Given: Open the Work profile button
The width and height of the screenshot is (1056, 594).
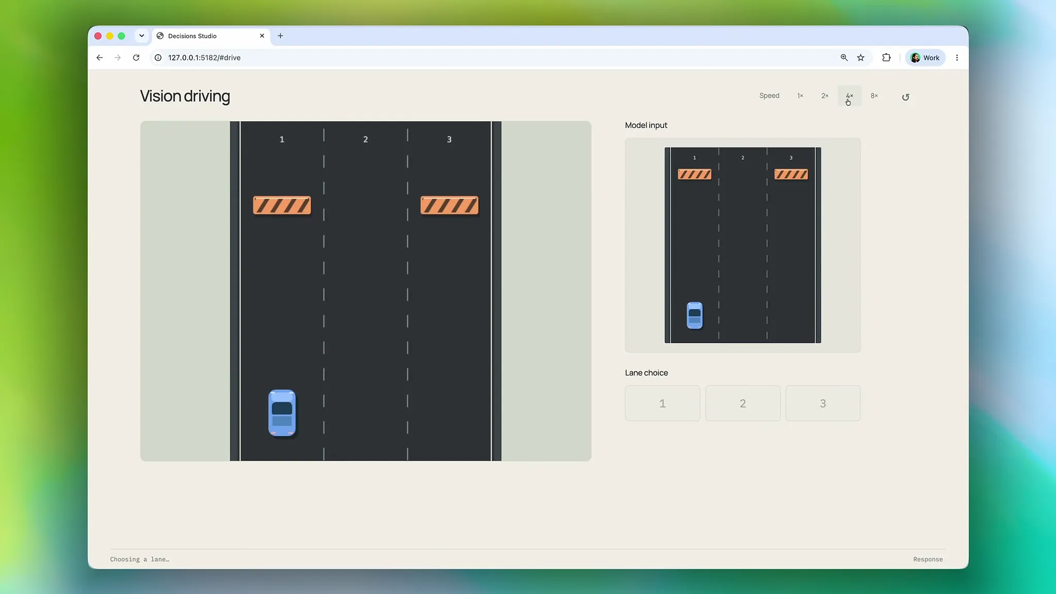Looking at the screenshot, I should pos(926,58).
